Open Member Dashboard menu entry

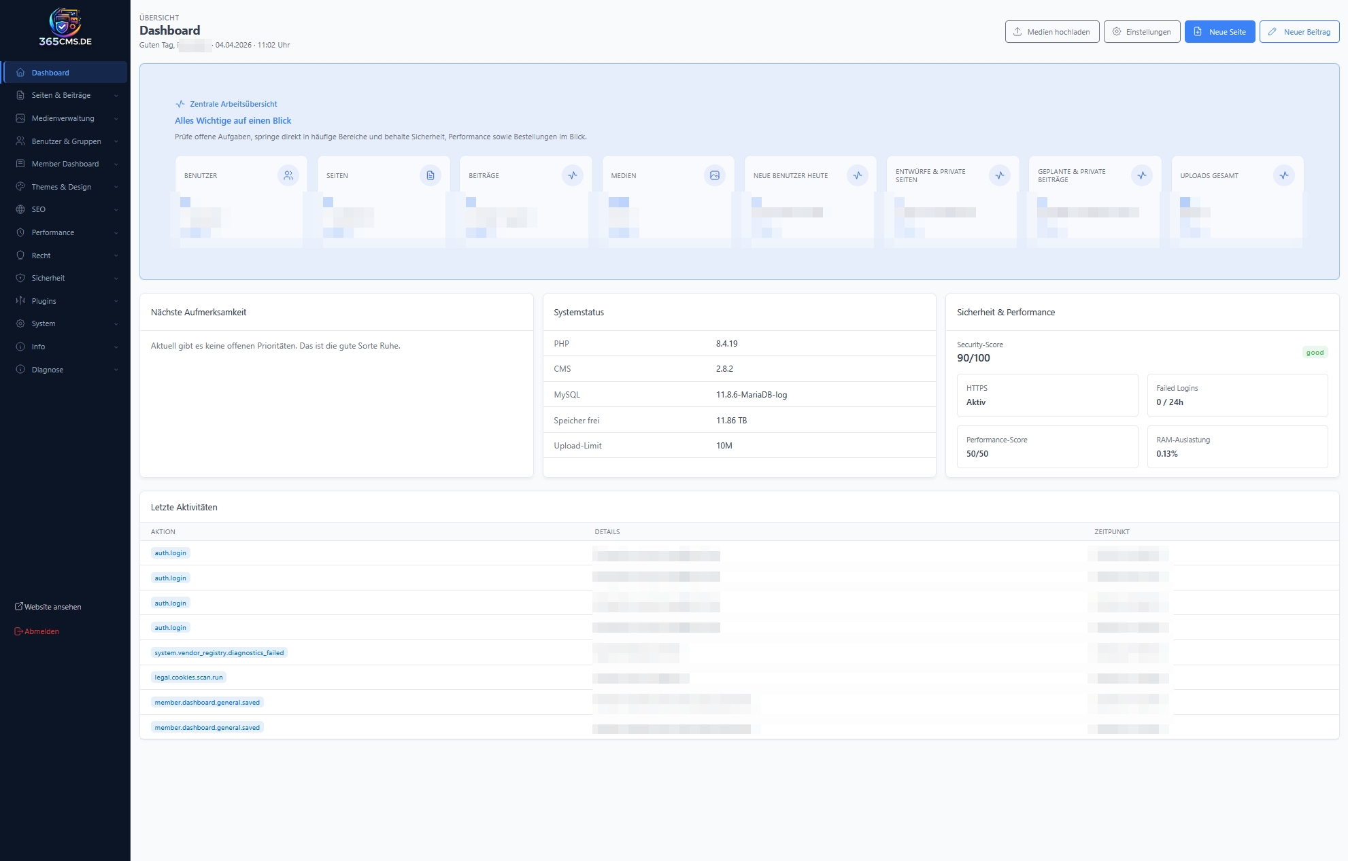(x=65, y=164)
